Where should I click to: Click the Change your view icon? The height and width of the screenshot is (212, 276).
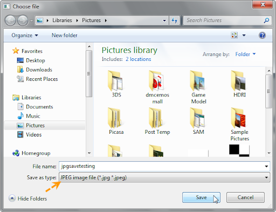(x=234, y=35)
